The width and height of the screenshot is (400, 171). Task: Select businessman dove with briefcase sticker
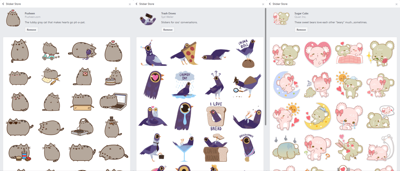pos(153,147)
